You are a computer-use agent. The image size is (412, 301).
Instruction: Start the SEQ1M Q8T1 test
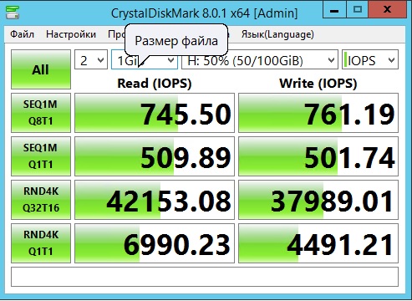click(41, 113)
